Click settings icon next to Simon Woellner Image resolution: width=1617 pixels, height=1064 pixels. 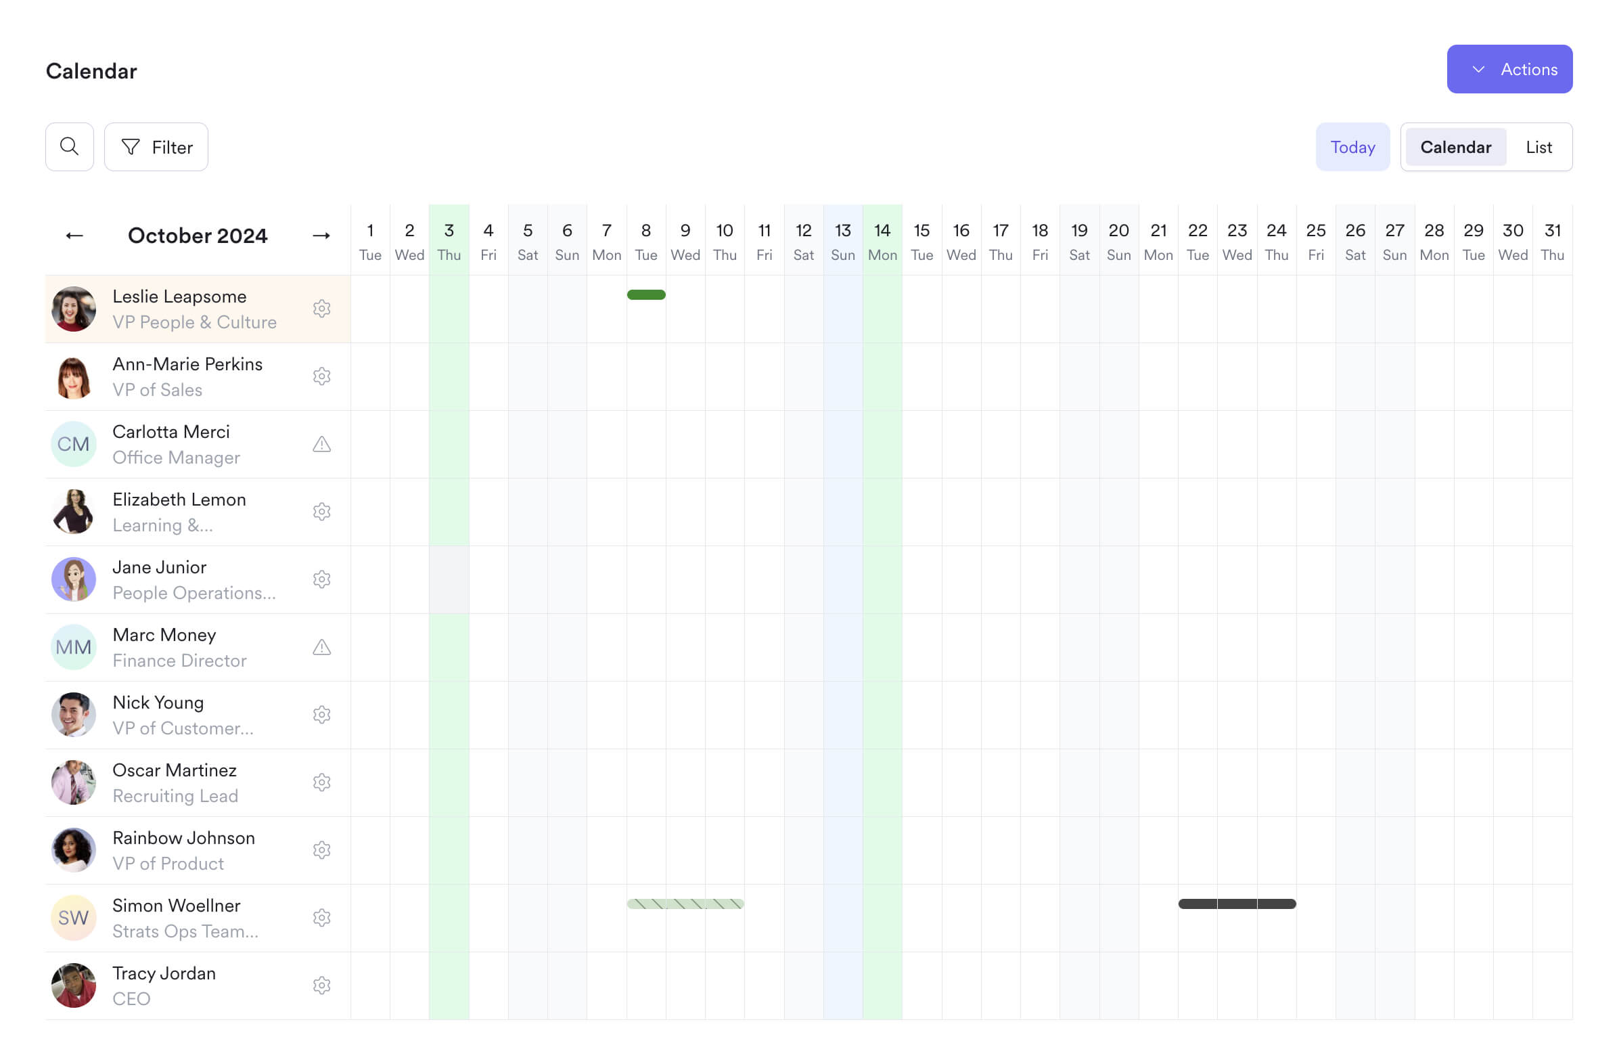coord(322,916)
